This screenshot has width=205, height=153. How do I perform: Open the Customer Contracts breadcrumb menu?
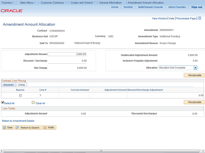click(53, 3)
